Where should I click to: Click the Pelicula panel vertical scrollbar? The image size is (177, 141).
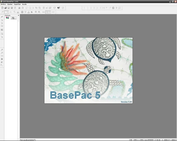[18, 80]
